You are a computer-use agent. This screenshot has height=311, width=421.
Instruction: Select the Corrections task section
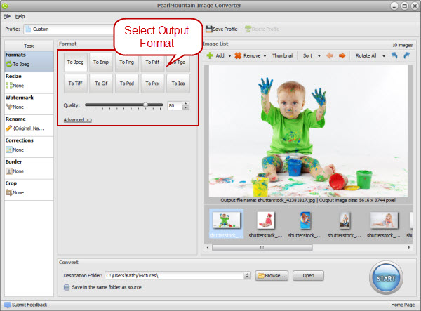pos(29,147)
